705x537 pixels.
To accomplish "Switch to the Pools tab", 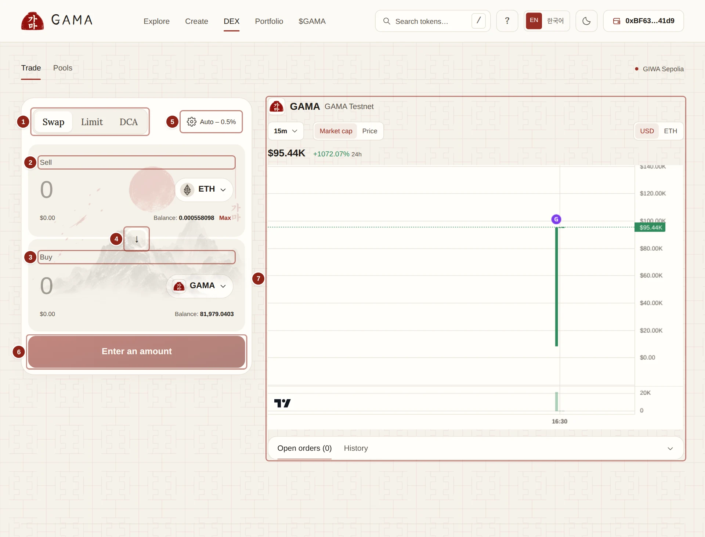I will coord(63,68).
